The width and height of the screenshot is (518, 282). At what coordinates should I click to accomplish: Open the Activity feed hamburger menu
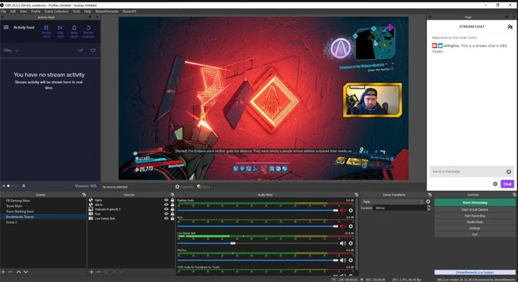pyautogui.click(x=6, y=27)
